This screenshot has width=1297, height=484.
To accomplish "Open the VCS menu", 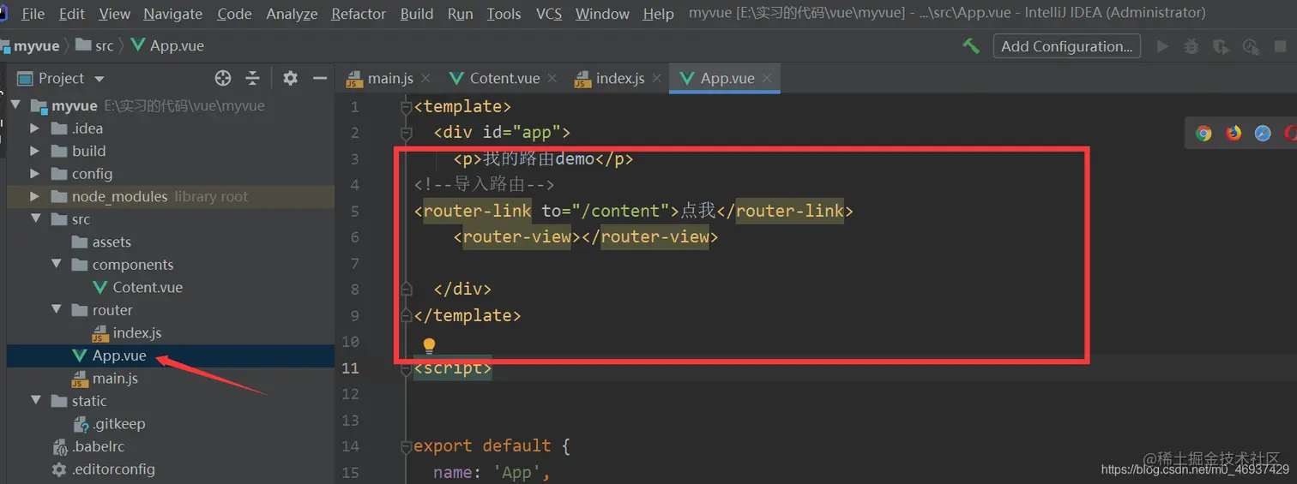I will [549, 14].
